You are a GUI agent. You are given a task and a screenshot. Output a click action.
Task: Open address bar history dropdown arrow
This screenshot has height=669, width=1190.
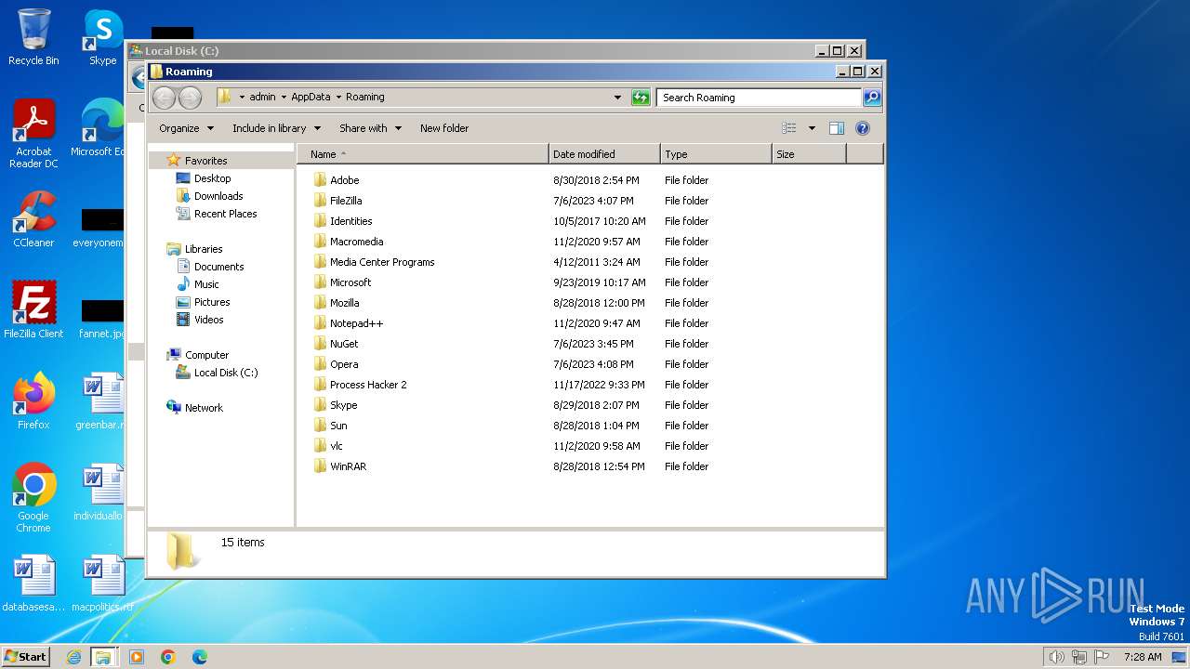tap(617, 98)
